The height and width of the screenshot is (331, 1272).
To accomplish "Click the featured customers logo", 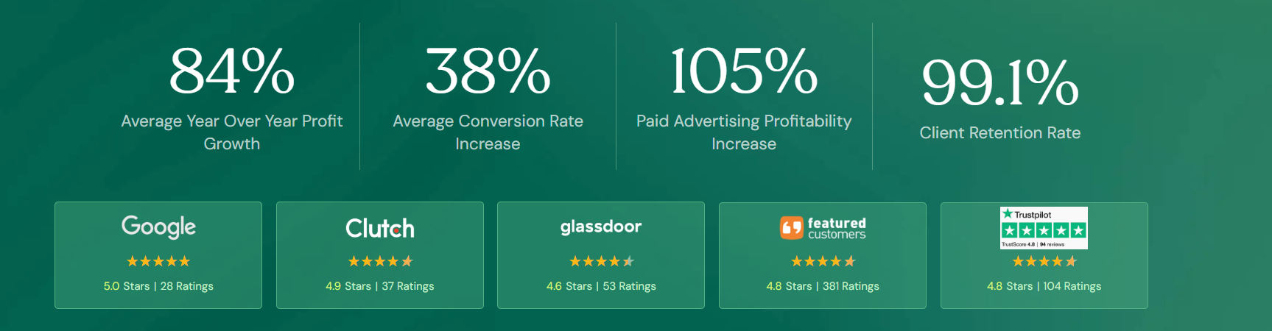I will pyautogui.click(x=823, y=228).
